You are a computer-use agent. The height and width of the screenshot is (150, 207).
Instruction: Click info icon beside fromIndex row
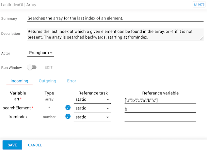[x=68, y=117]
